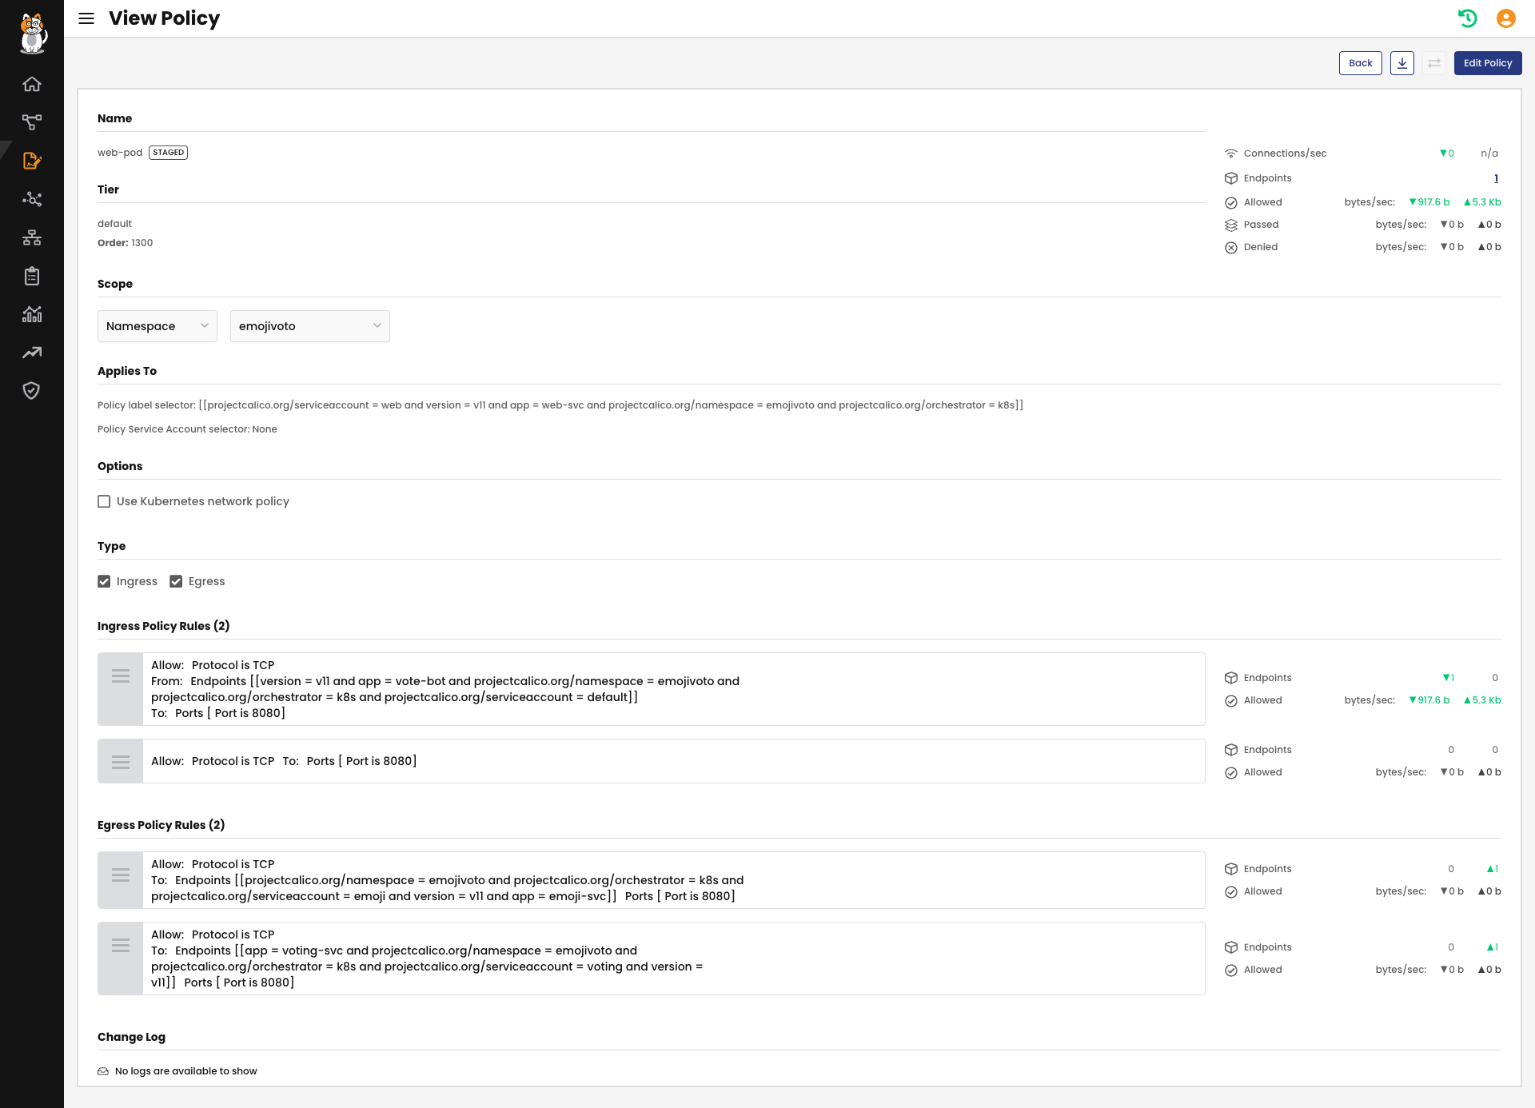The height and width of the screenshot is (1108, 1535).
Task: Open the green history clock icon
Action: [1468, 18]
